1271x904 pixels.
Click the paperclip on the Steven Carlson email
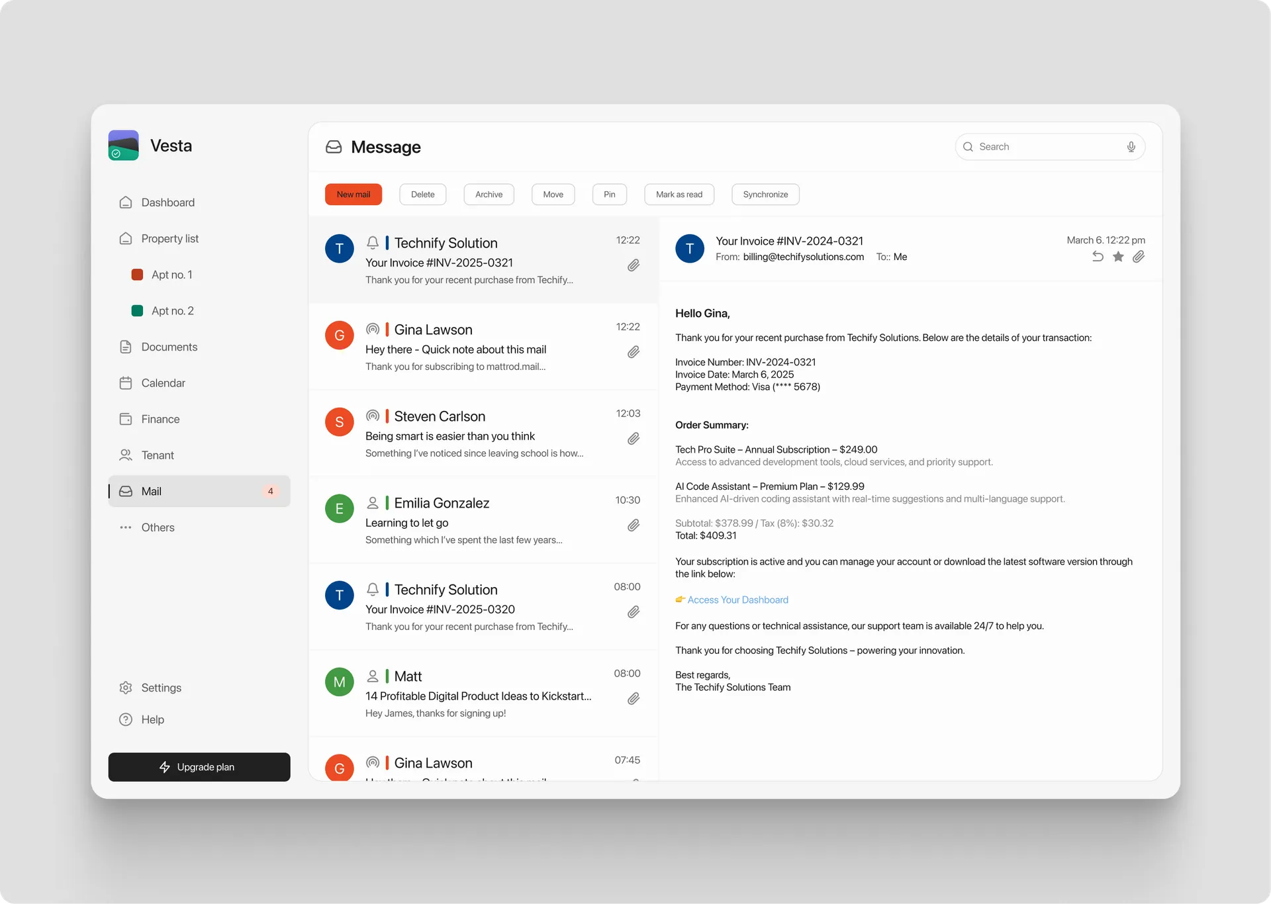[x=634, y=439]
